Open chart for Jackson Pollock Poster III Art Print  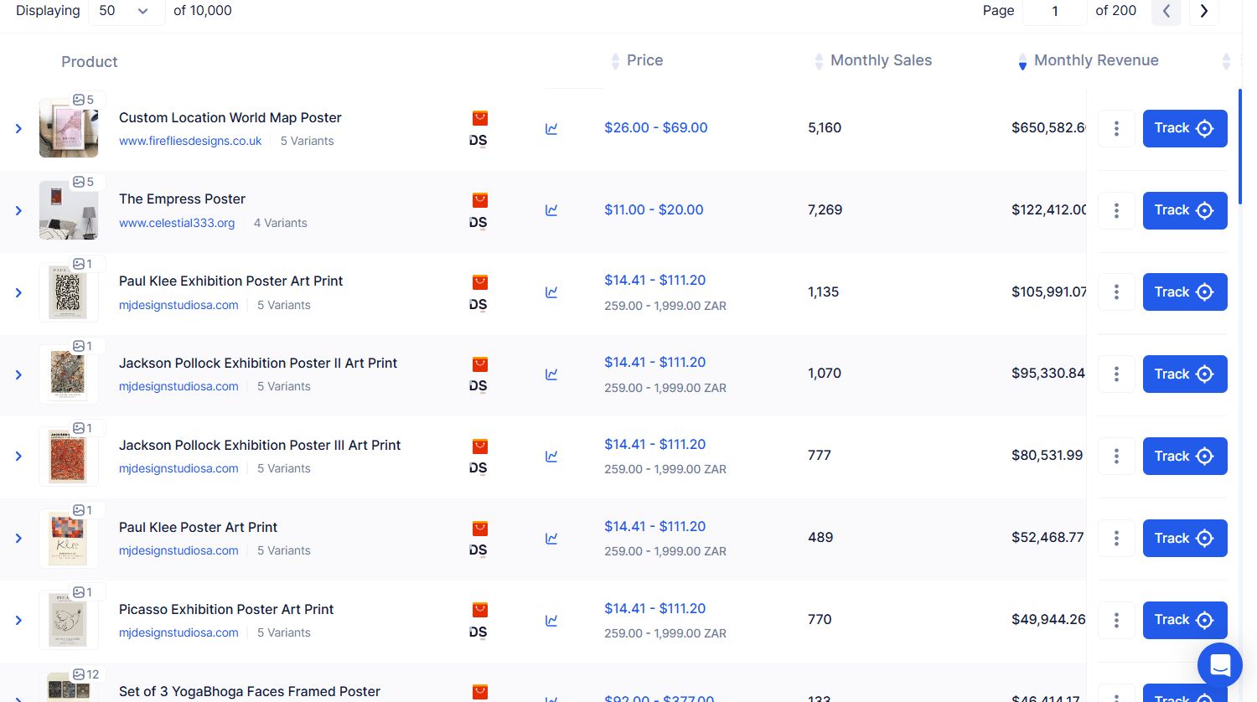click(551, 457)
